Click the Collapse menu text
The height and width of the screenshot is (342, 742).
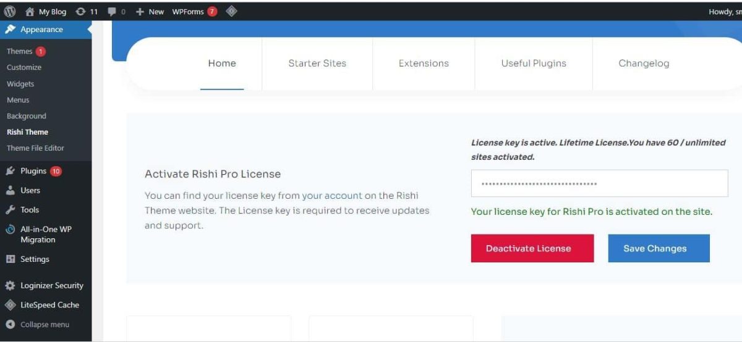pyautogui.click(x=45, y=324)
